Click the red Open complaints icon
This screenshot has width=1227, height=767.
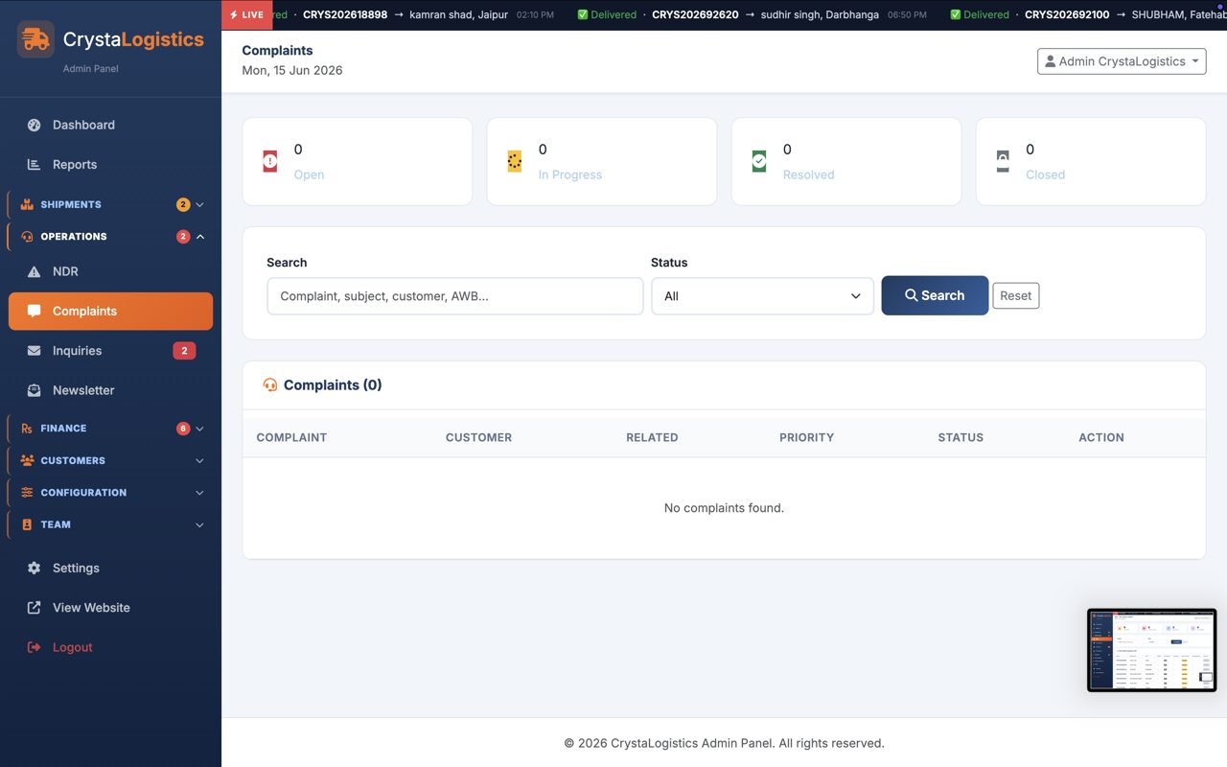tap(270, 161)
